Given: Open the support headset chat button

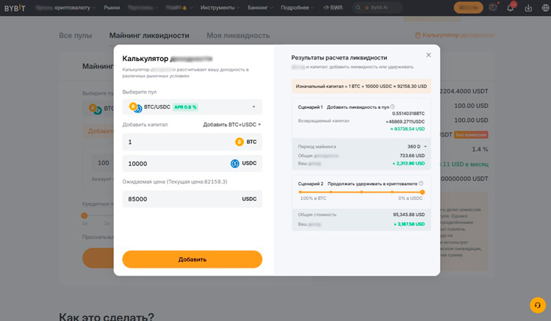Looking at the screenshot, I should [538, 305].
